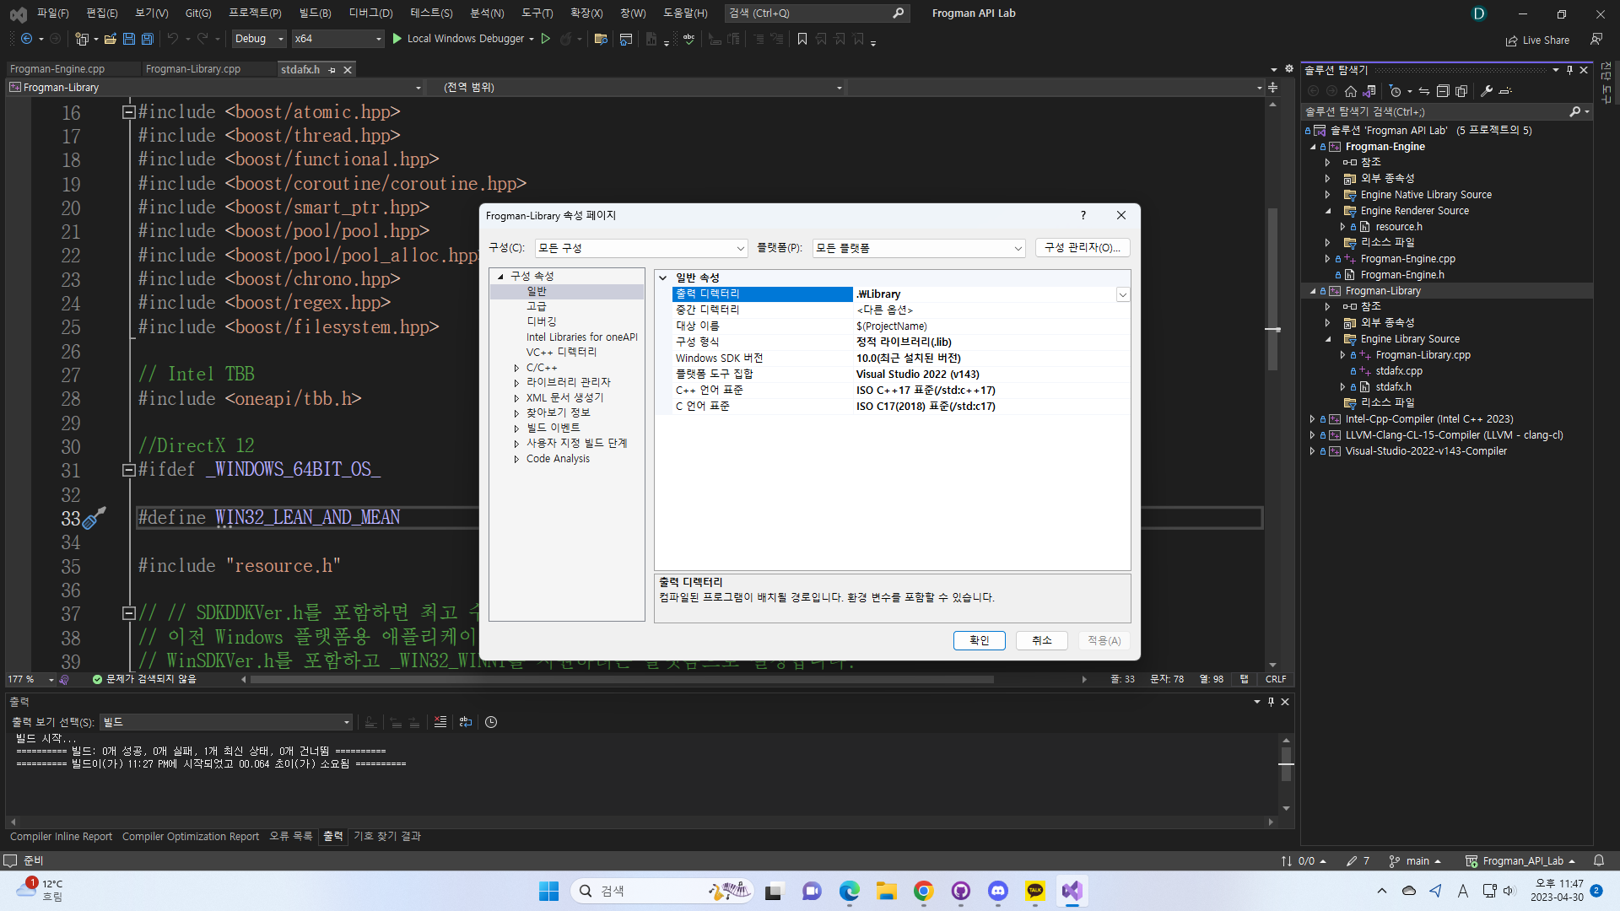Click the Open File folder icon
This screenshot has width=1620, height=911.
pos(110,39)
